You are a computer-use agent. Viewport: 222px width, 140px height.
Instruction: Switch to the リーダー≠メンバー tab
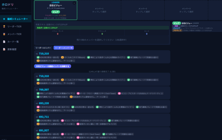[43, 48]
